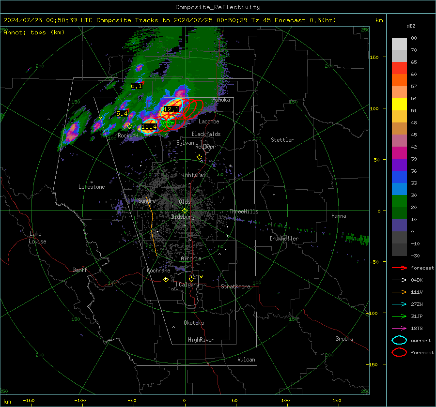Viewport: 436px width, 407px height.
Task: Click the dBZ legend heading
Action: (x=411, y=26)
